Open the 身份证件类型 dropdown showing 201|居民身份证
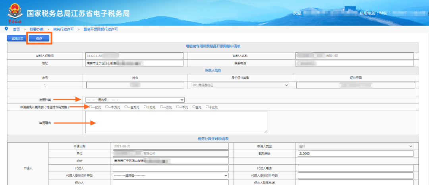Viewport: 429px width, 185px height. pyautogui.click(x=240, y=85)
